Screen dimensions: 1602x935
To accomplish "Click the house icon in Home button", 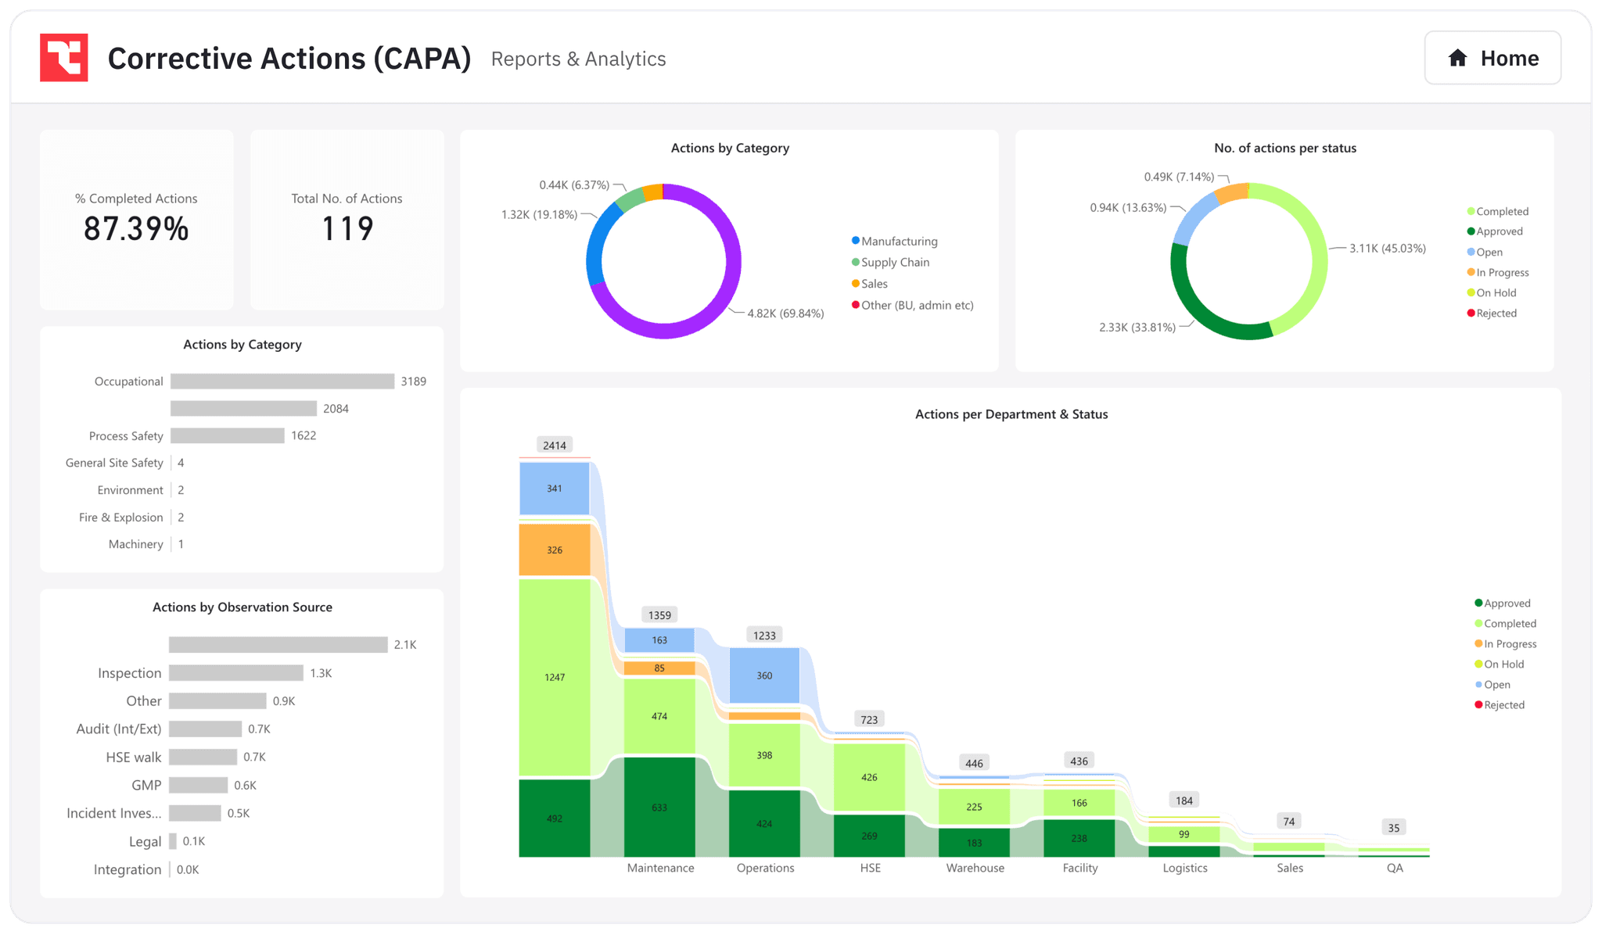I will (1457, 58).
